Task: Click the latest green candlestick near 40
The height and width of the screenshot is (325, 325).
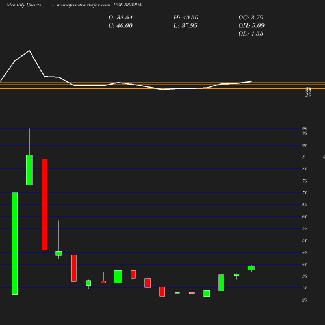Action: (x=251, y=268)
